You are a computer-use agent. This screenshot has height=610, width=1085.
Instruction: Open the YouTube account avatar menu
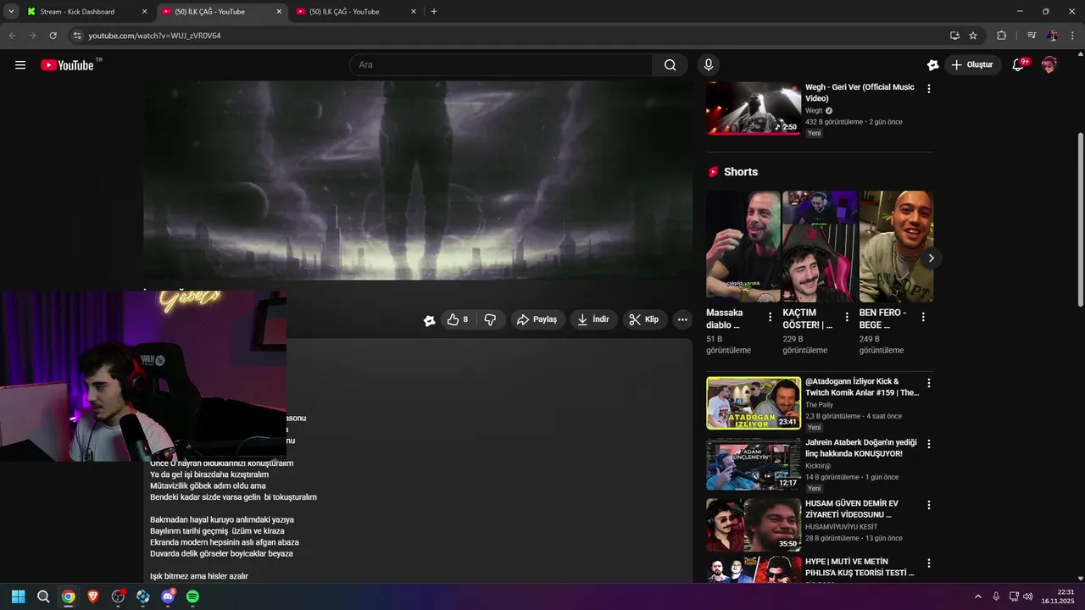1049,65
